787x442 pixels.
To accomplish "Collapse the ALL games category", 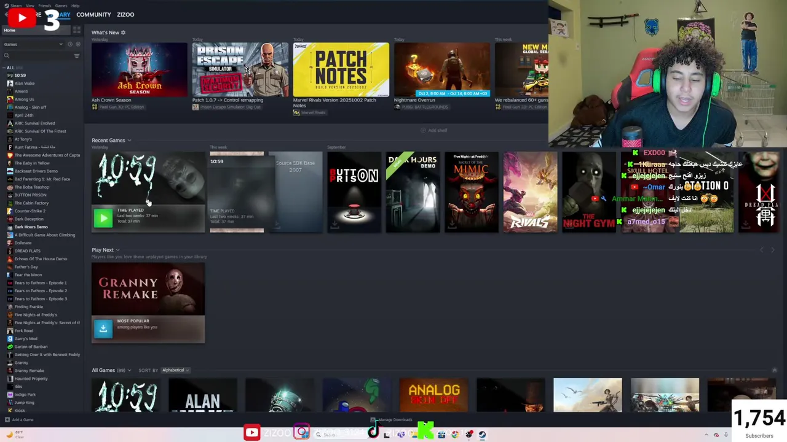I will click(4, 68).
